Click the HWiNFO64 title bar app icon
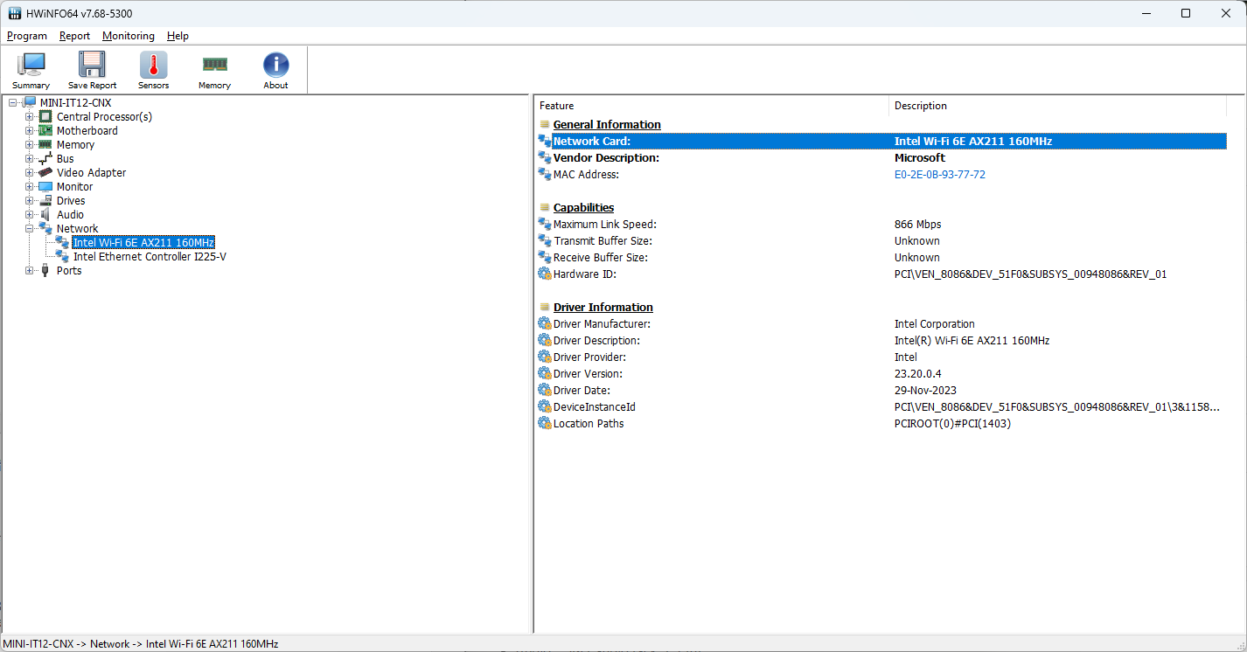Screen dimensions: 1247x652 [15, 13]
